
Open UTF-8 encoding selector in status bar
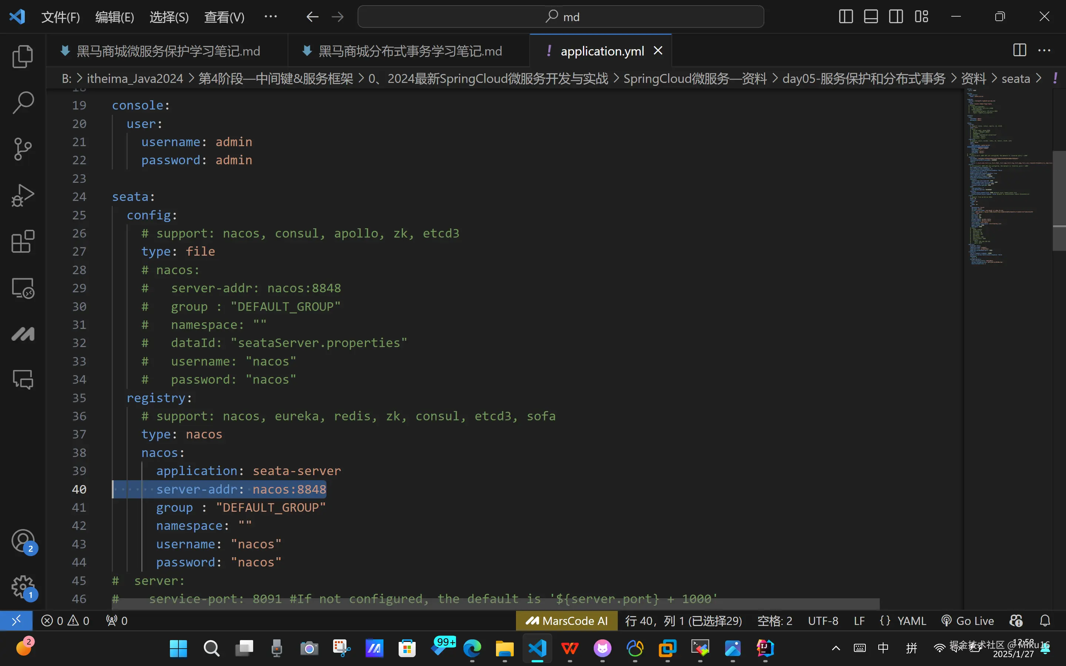click(822, 620)
